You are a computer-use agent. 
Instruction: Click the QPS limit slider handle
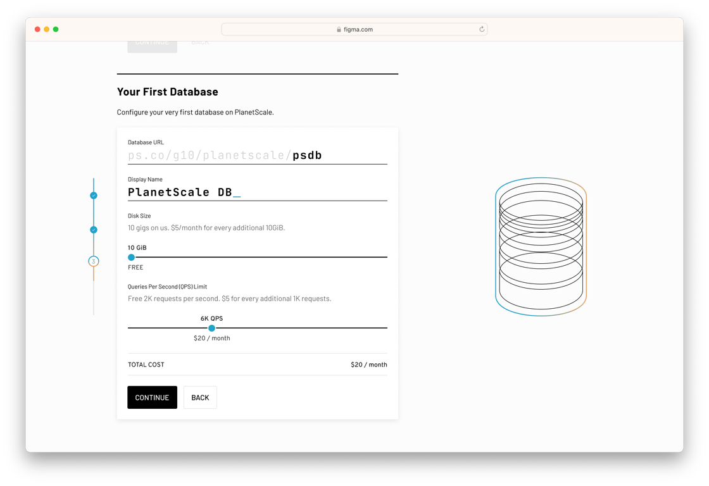point(211,328)
